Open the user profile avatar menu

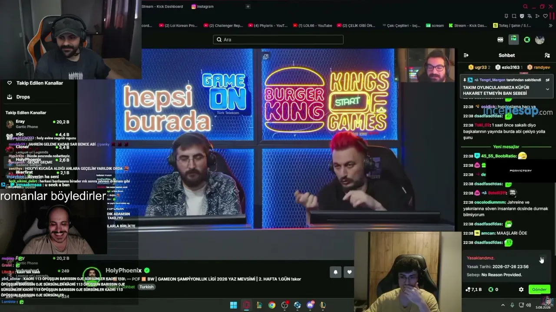tap(540, 39)
